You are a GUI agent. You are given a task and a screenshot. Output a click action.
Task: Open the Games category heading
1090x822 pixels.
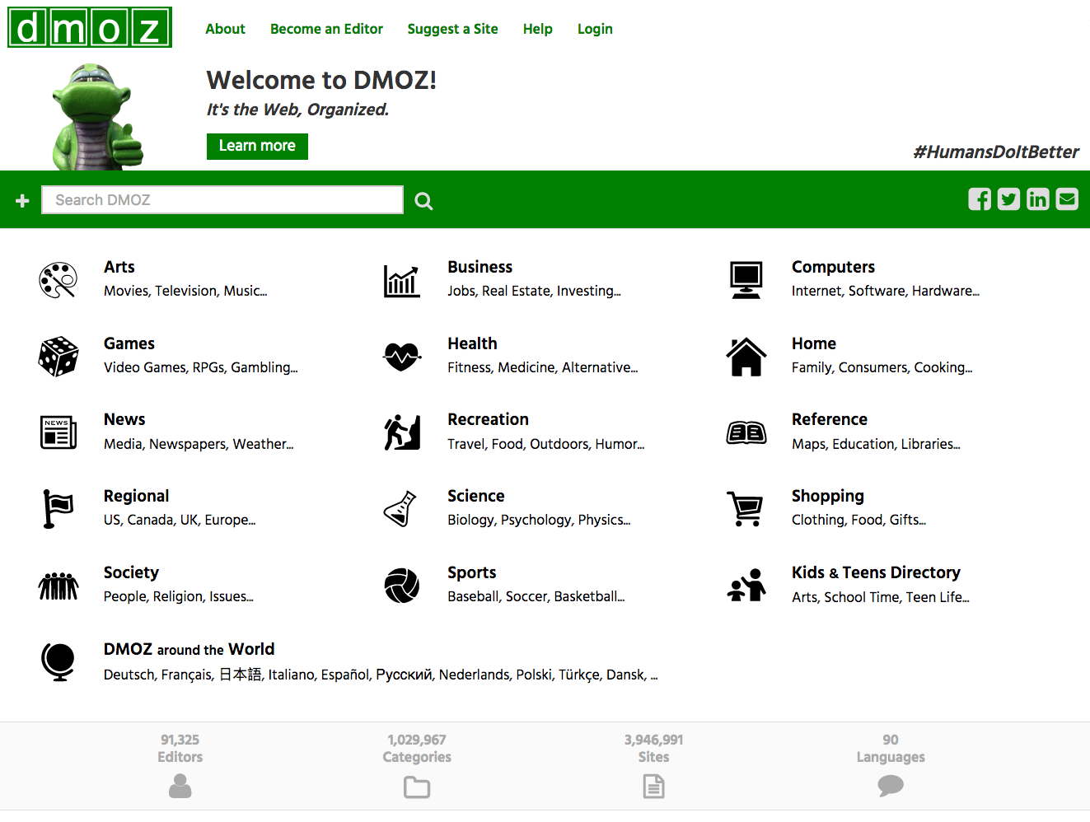[129, 343]
